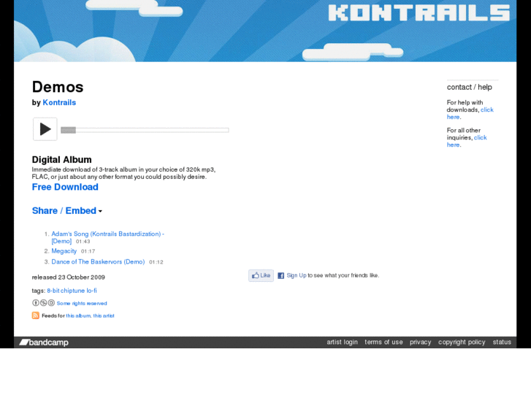Click the audio progress slider handle
Image resolution: width=531 pixels, height=398 pixels.
68,130
